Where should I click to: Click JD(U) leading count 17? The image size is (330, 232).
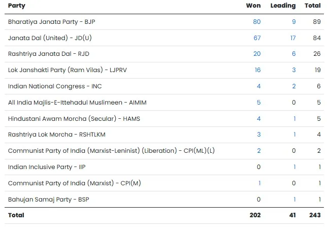coord(292,38)
